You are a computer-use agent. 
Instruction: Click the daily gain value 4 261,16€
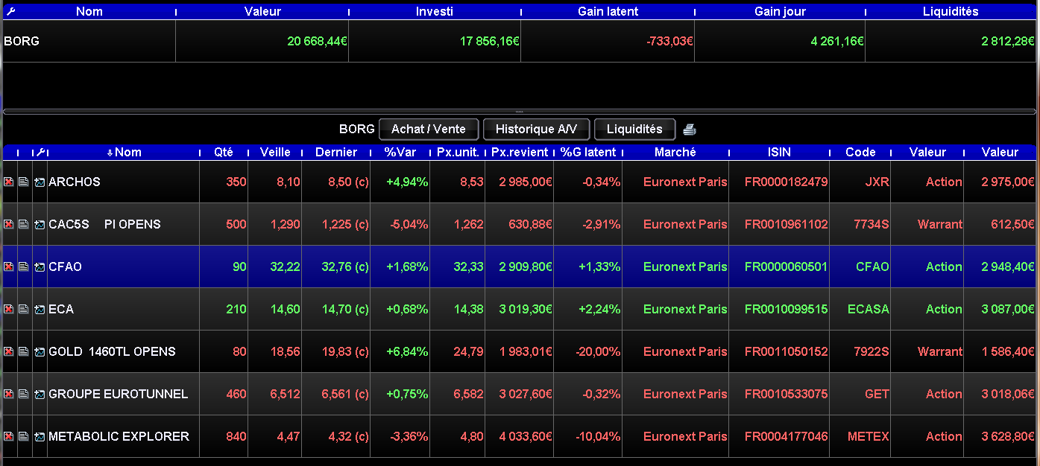tap(837, 42)
